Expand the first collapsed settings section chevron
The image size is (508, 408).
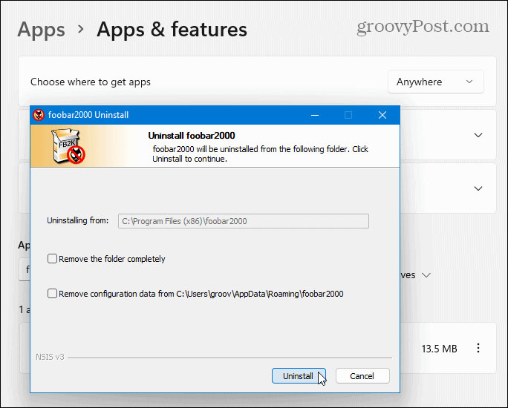[478, 135]
